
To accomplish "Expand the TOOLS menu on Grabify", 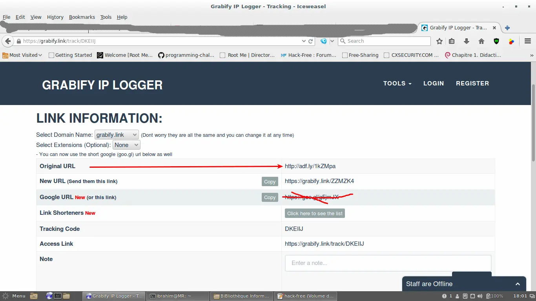I will point(397,83).
